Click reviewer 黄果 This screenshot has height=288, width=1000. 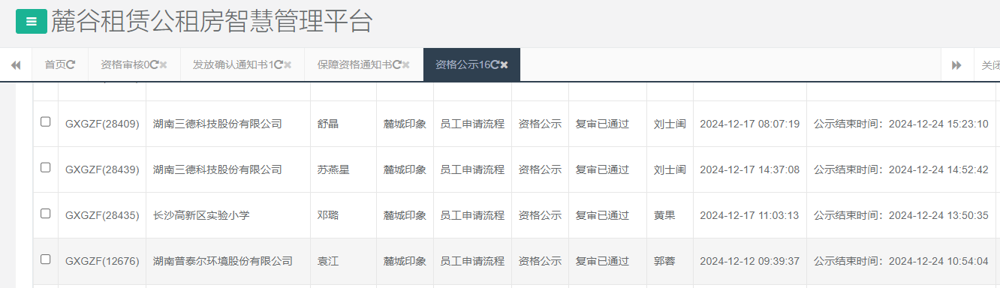point(664,215)
